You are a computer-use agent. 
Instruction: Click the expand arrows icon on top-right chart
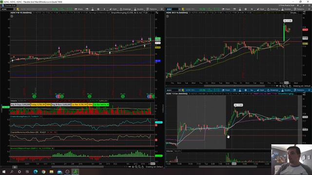[x=304, y=13]
